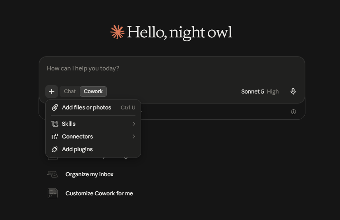Click the paperclip icon in menu
Viewport: 340px width, 220px height.
tap(55, 107)
